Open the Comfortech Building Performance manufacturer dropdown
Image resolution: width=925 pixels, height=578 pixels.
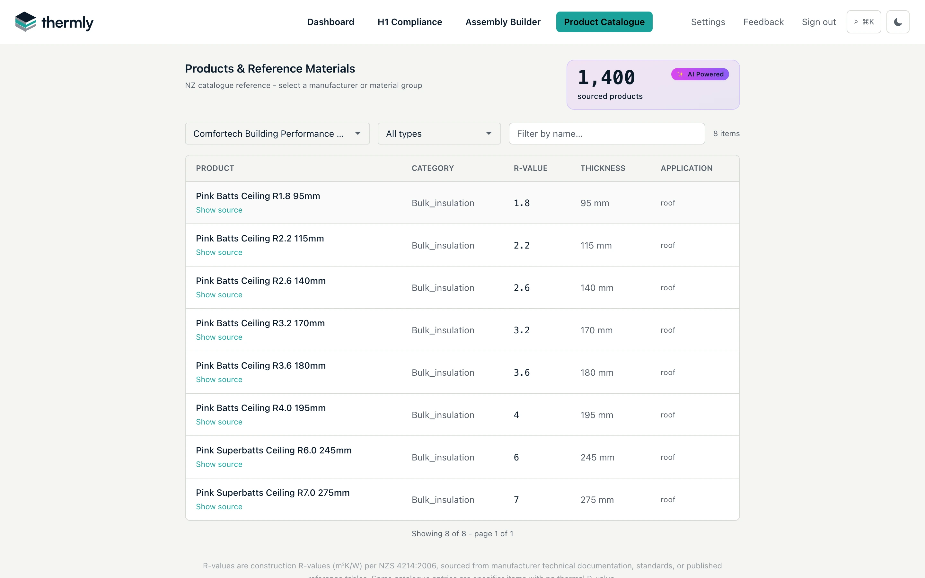(x=277, y=133)
